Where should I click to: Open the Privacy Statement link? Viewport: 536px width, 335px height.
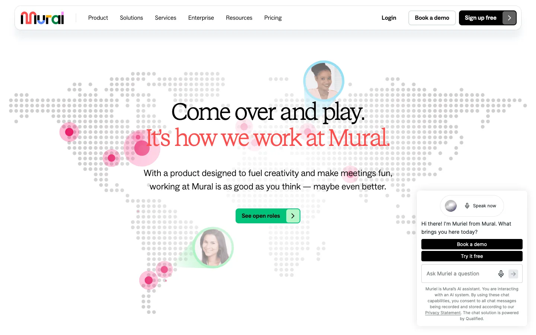pos(443,313)
